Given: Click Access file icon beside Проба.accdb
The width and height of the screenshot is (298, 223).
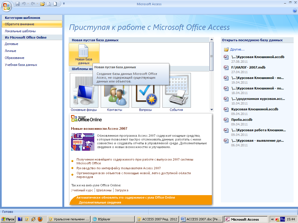Looking at the screenshot, I should (226, 120).
